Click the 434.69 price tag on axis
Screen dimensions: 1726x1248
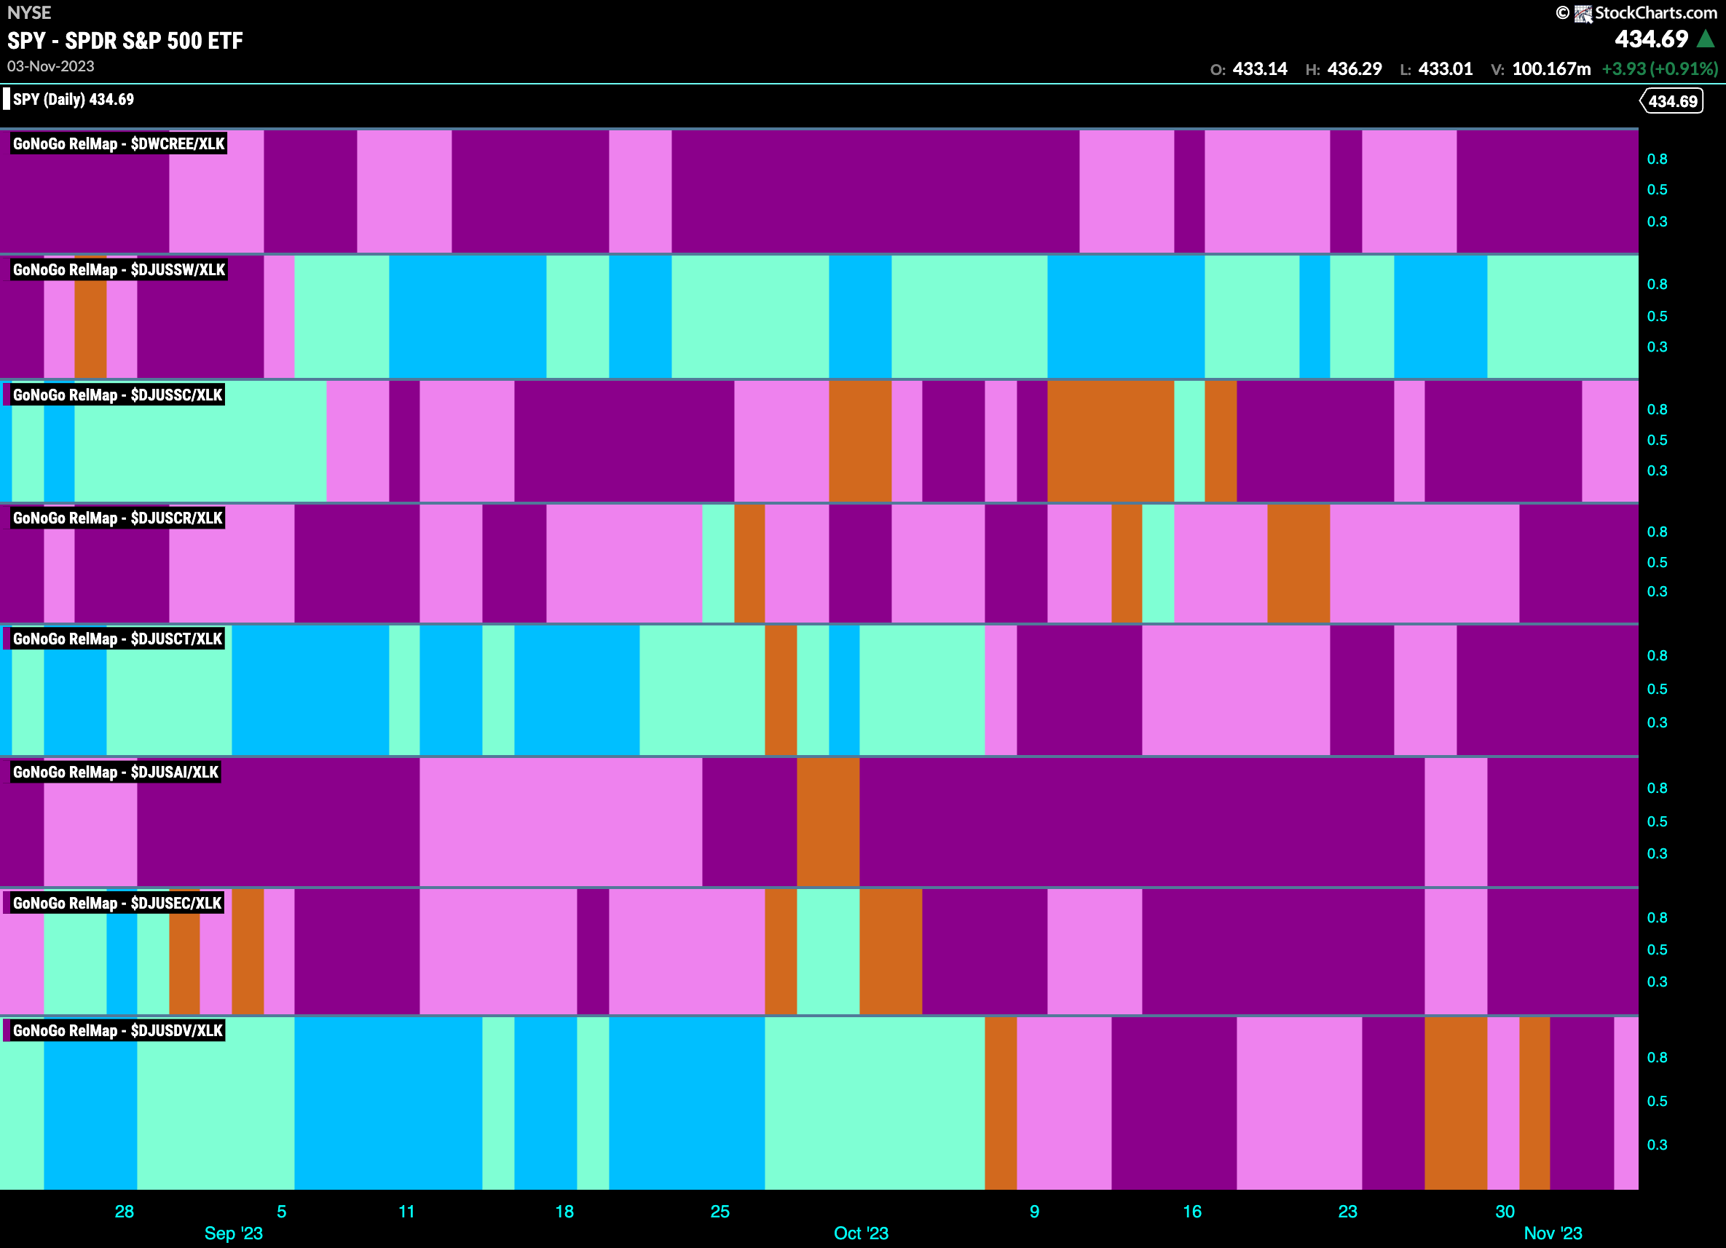point(1672,101)
